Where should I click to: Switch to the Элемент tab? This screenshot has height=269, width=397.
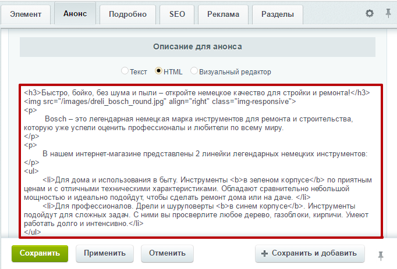point(26,15)
